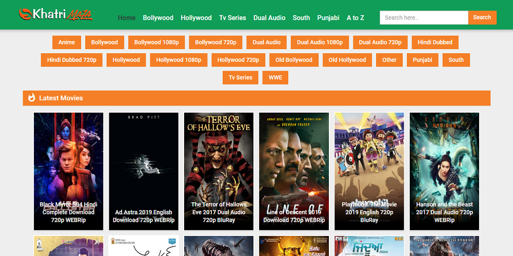This screenshot has height=256, width=513.
Task: Open the Bollywood navigation menu item
Action: (x=158, y=17)
